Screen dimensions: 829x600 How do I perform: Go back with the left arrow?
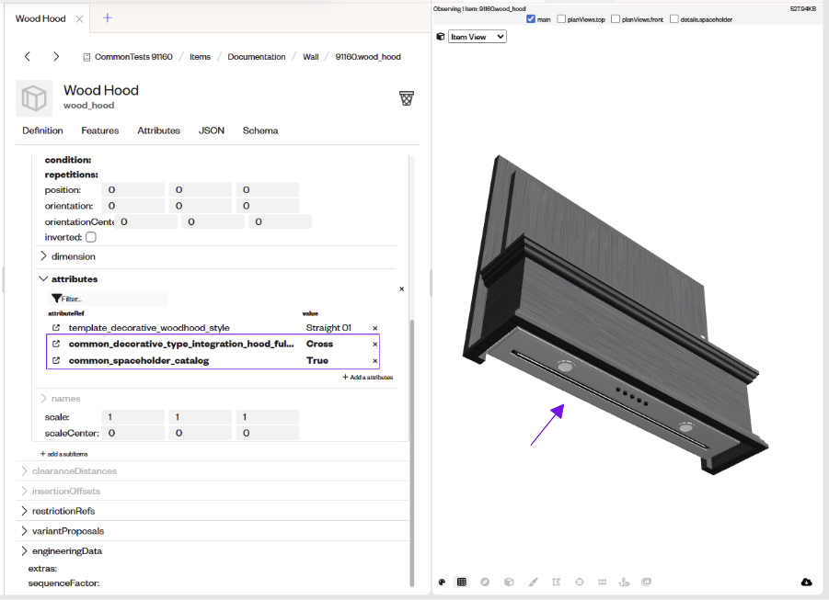(x=28, y=57)
